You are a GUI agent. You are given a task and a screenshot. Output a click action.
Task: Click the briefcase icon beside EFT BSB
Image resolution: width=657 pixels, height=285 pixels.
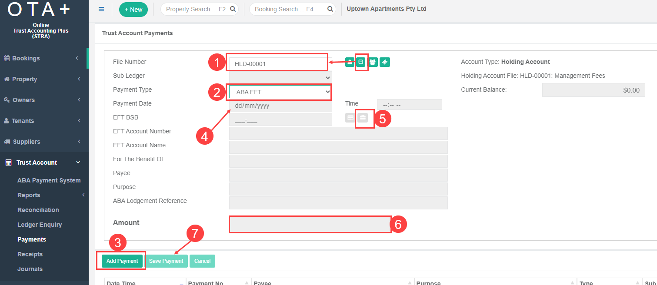coord(363,117)
